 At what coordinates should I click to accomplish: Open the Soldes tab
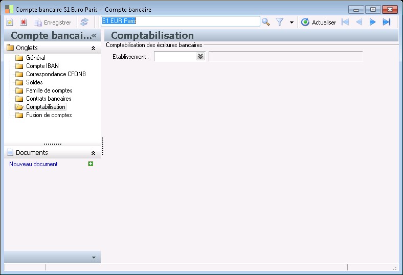34,82
